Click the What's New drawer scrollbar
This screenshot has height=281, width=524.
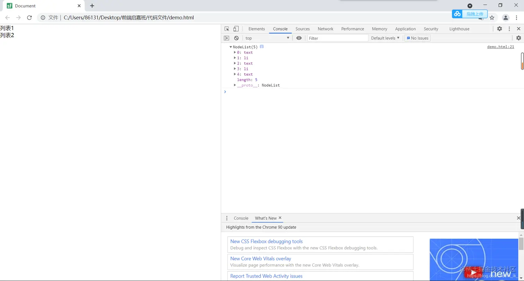coord(521,244)
